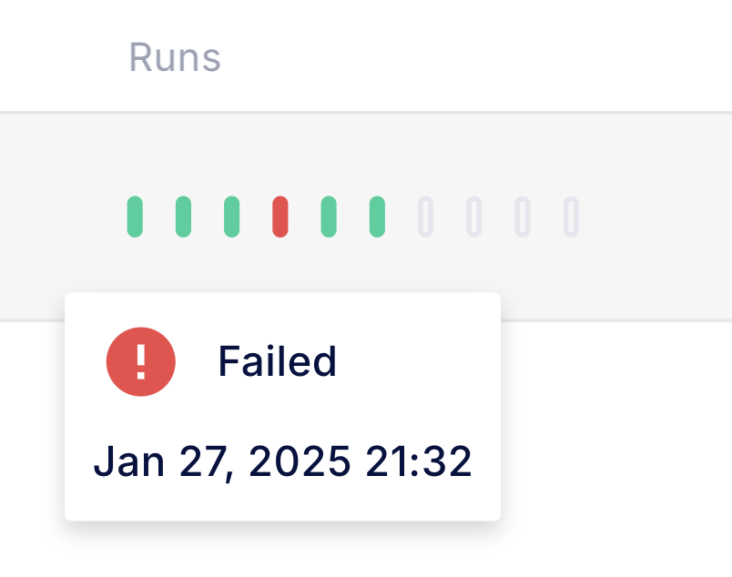Click the red exclamation failed icon

pyautogui.click(x=141, y=361)
